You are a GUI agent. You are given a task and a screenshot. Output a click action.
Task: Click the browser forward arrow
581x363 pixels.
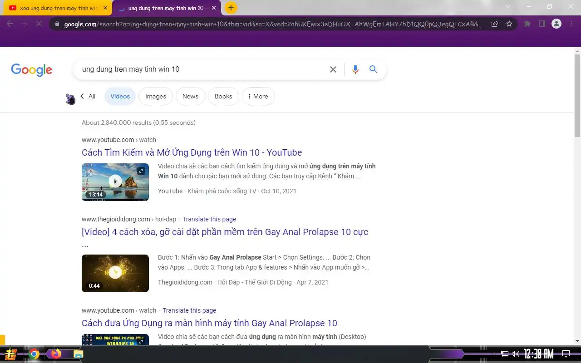coord(25,24)
